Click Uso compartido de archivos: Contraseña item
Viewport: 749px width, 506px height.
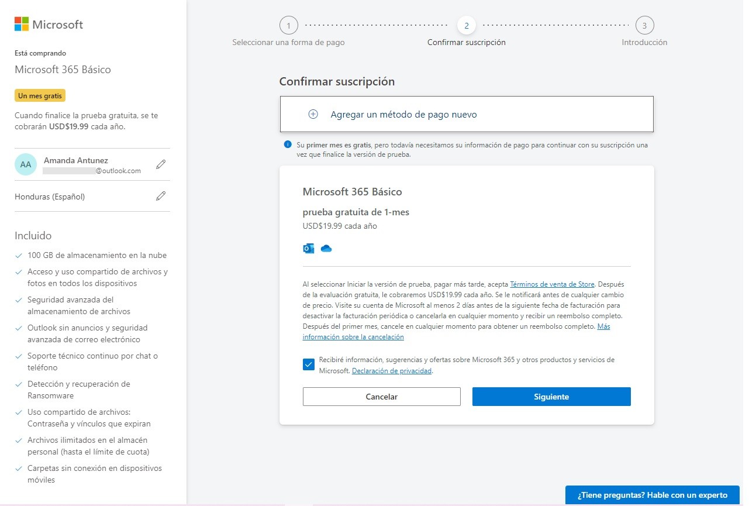(89, 418)
